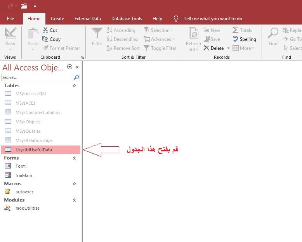This screenshot has height=242, width=302.
Task: Click the Refresh All icon
Action: pos(194,33)
